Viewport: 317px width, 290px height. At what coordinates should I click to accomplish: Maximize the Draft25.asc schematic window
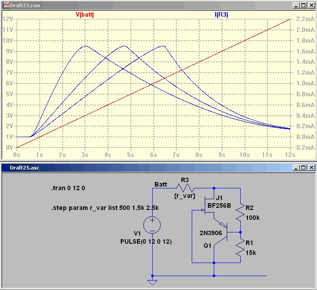click(x=304, y=168)
